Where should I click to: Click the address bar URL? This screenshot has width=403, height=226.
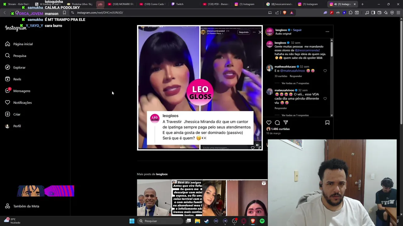point(100,13)
